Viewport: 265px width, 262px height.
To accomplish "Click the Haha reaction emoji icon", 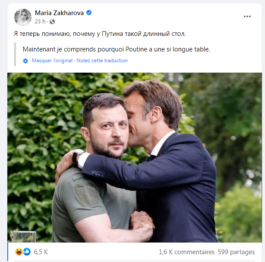I will [x=19, y=252].
